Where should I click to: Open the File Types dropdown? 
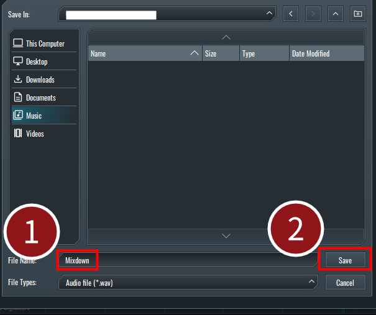188,283
